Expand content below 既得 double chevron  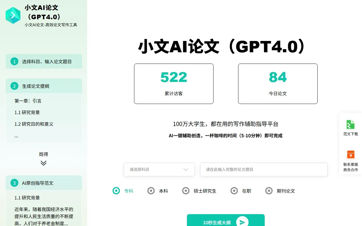click(x=43, y=163)
